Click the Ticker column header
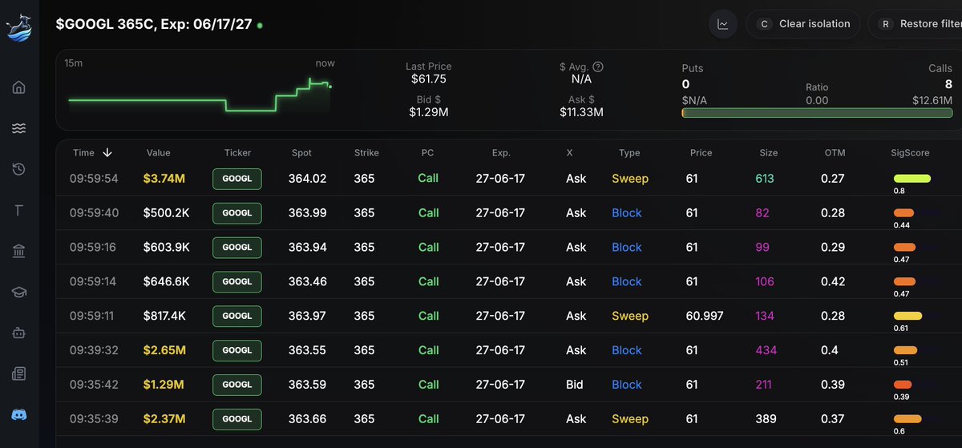962x448 pixels. (x=237, y=152)
